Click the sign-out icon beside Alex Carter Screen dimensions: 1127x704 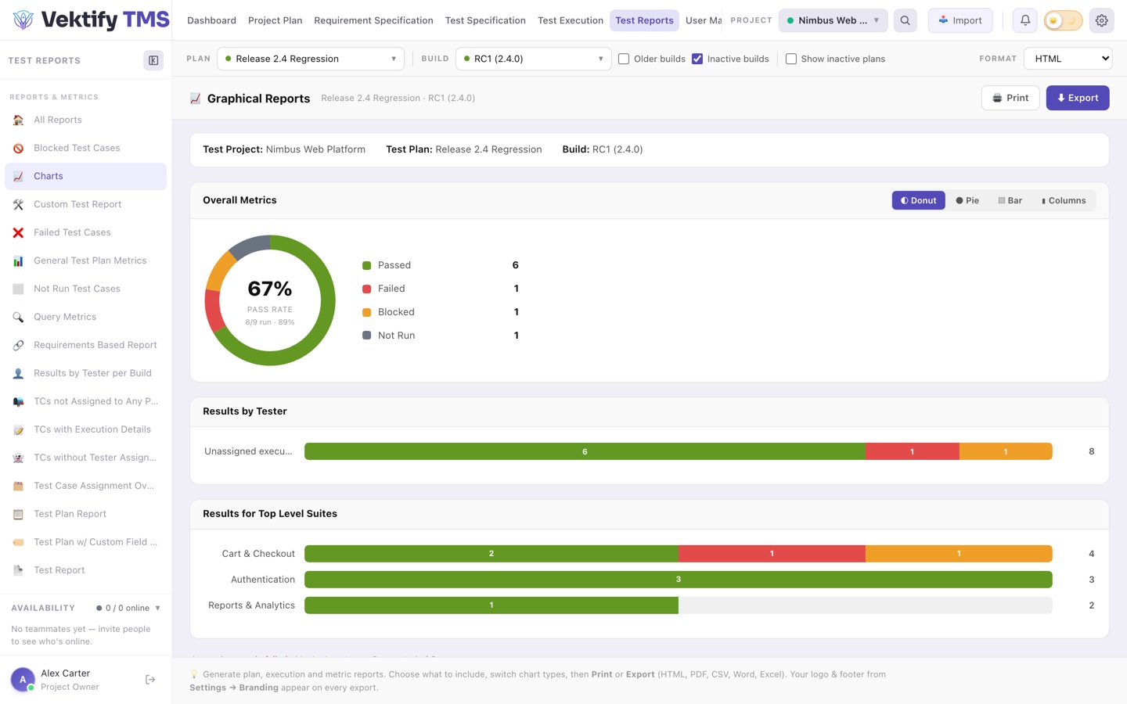coord(150,680)
